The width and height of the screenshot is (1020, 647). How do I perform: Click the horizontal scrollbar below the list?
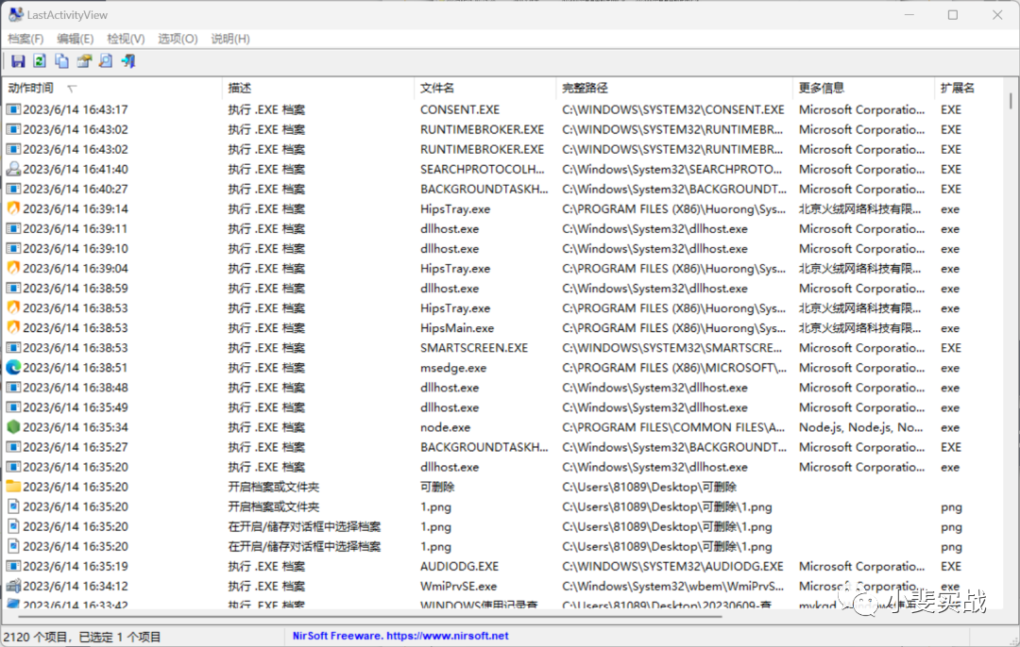pyautogui.click(x=371, y=615)
